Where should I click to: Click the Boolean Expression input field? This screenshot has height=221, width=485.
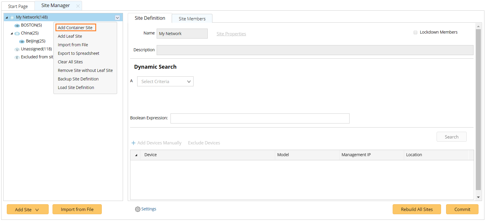[260, 118]
